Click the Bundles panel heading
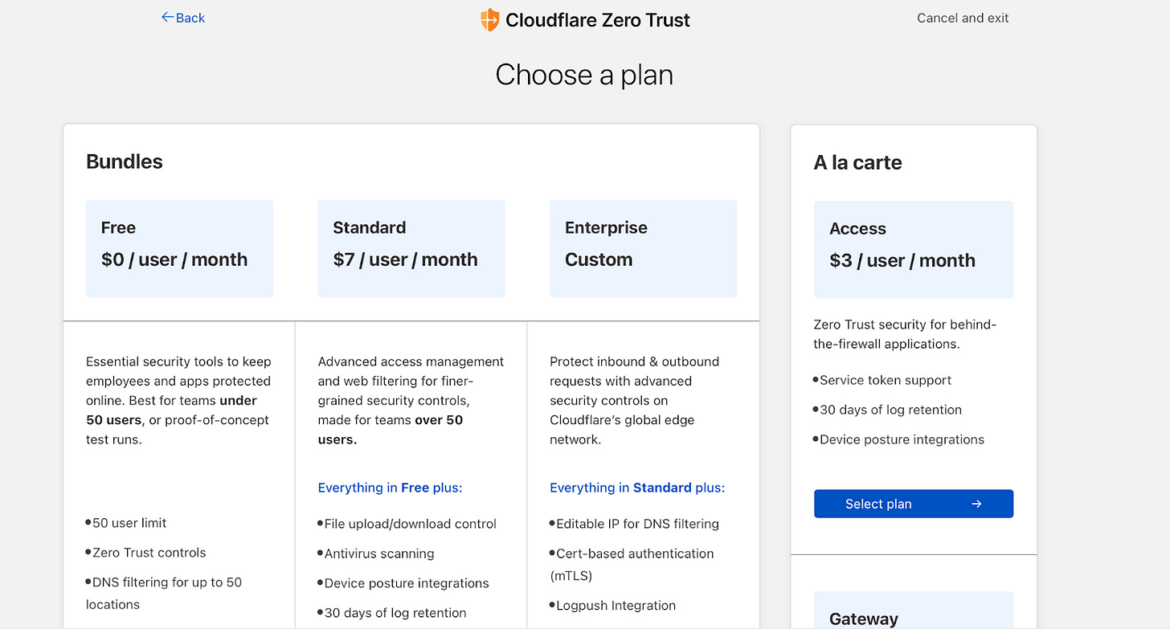 pyautogui.click(x=124, y=161)
